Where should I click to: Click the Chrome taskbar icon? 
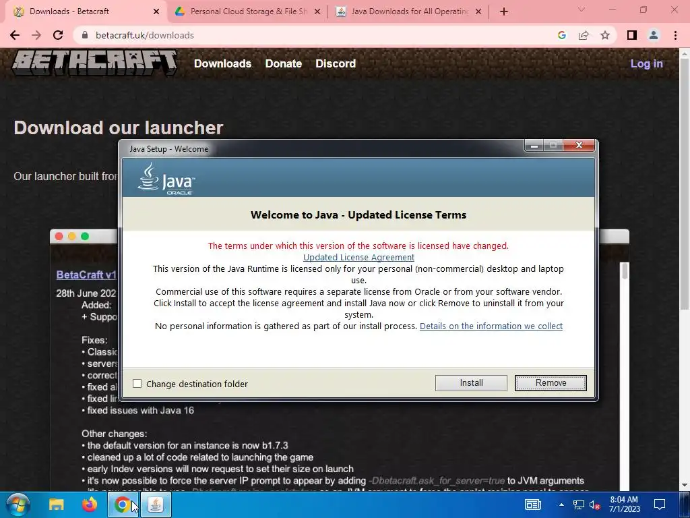point(123,505)
